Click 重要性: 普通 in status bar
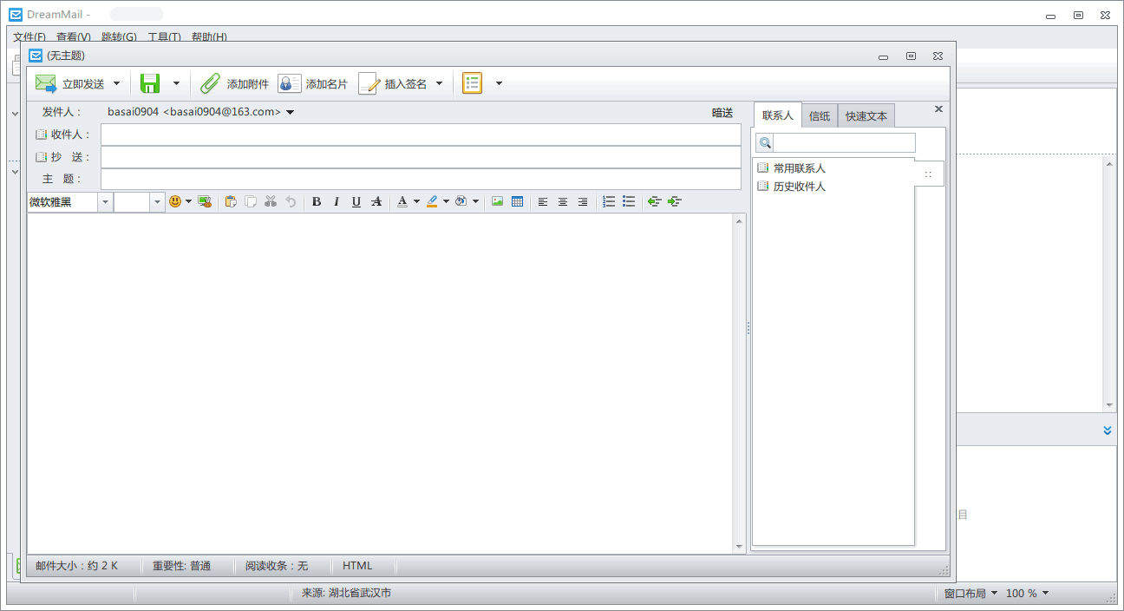This screenshot has height=611, width=1124. [x=181, y=566]
